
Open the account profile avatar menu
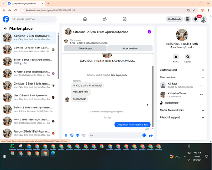[x=204, y=19]
